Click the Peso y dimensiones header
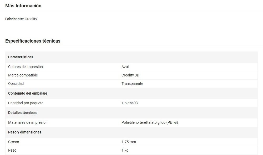 25,132
